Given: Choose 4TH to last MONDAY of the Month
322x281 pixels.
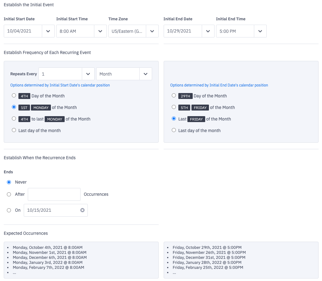Looking at the screenshot, I should pyautogui.click(x=14, y=119).
